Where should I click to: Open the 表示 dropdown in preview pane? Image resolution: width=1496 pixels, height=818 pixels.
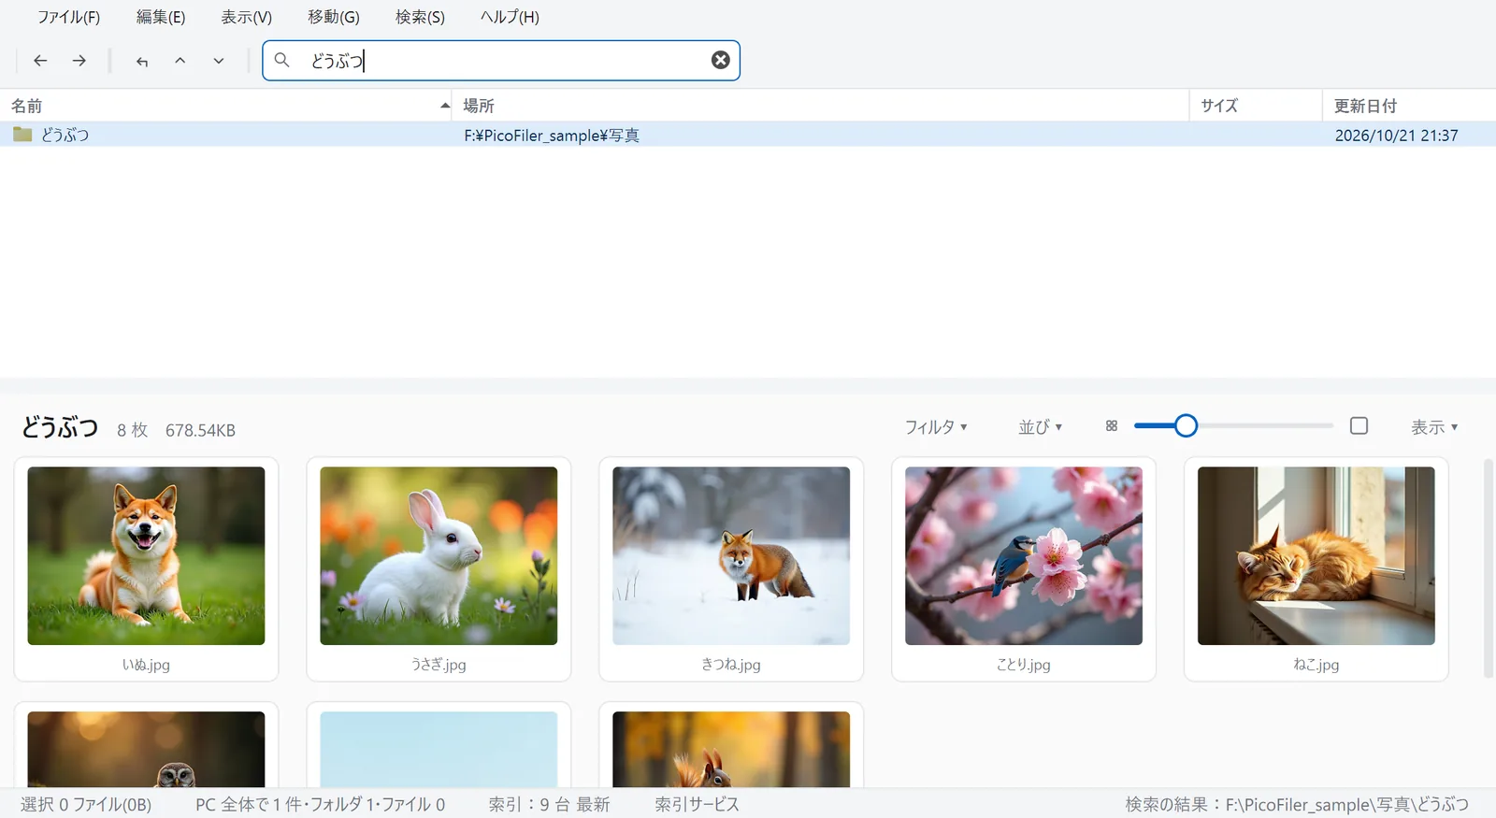(1434, 426)
